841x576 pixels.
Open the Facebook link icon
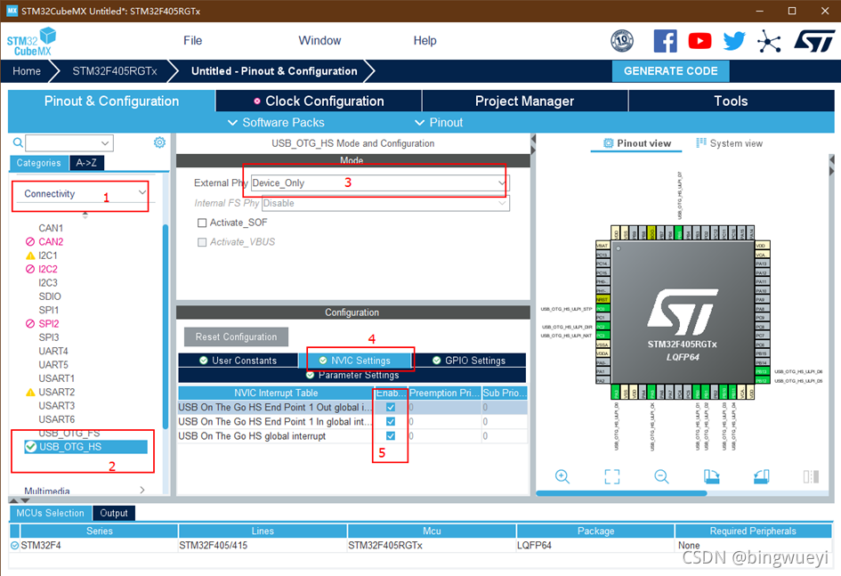(x=665, y=41)
